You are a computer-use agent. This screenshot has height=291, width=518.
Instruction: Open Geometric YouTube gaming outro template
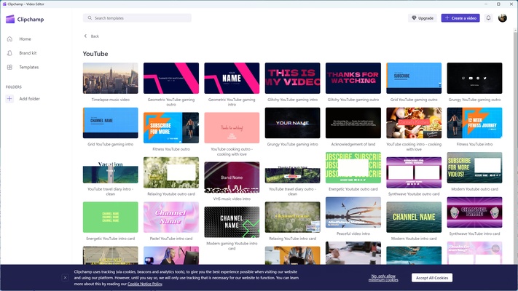(171, 78)
